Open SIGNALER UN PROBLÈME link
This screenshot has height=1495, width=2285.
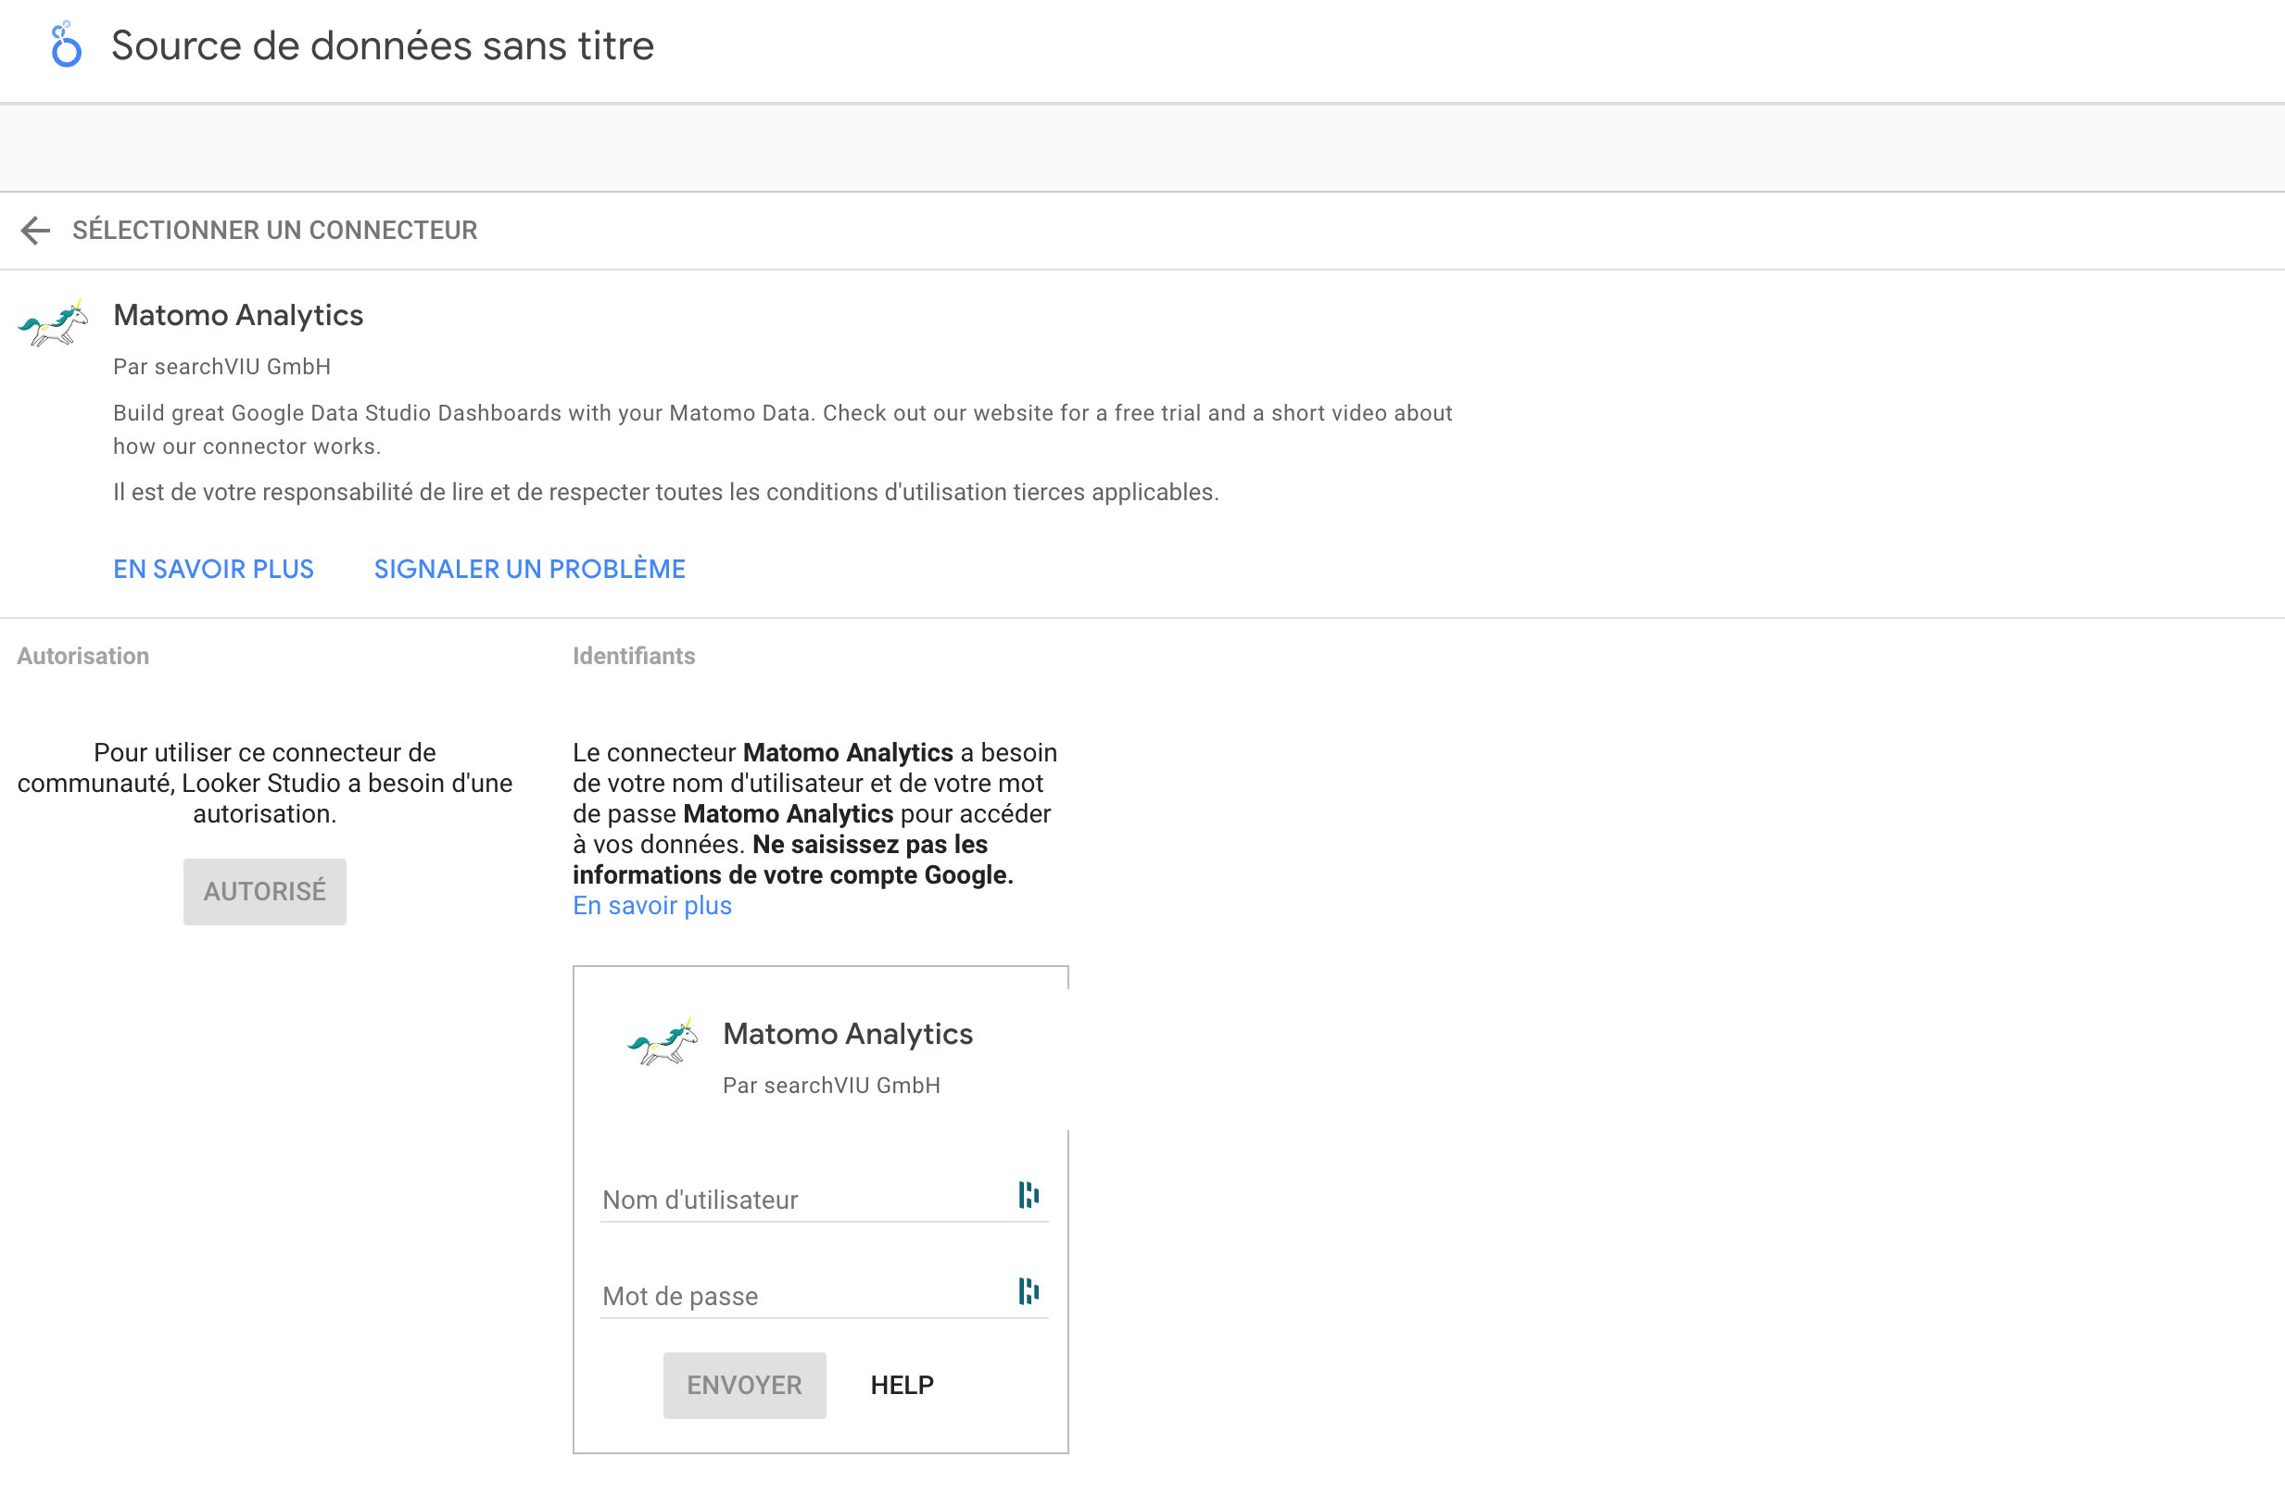pos(529,569)
